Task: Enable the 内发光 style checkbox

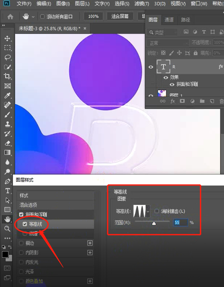Action: coord(21,262)
